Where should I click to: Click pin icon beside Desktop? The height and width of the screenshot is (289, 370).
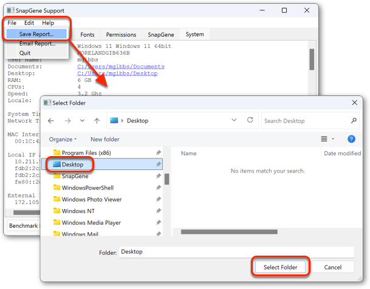tap(159, 165)
